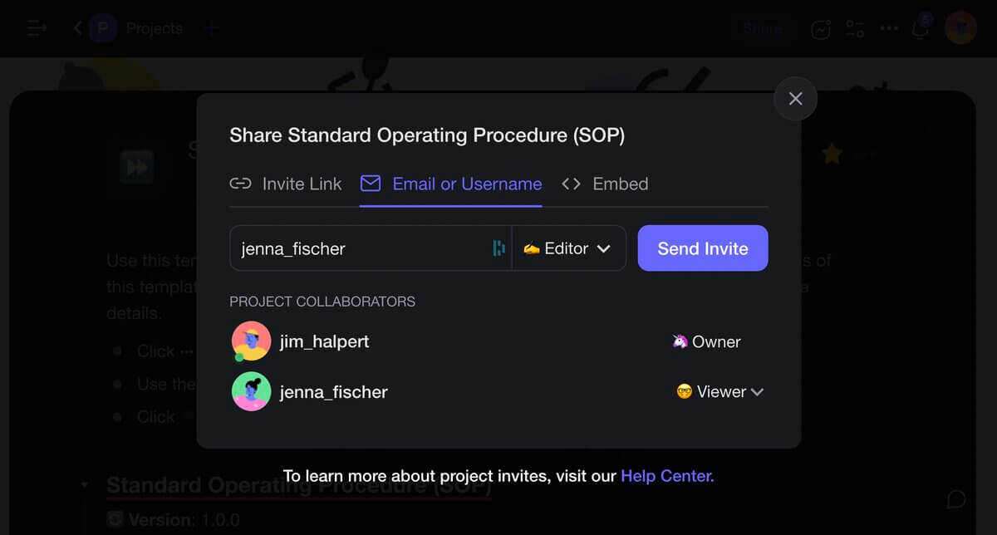Change jenna_fischer's Viewer role via its dropdown
997x535 pixels.
[720, 391]
